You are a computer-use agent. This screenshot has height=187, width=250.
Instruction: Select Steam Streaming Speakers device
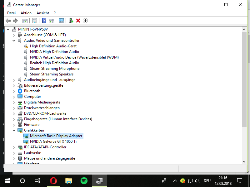pos(52,74)
